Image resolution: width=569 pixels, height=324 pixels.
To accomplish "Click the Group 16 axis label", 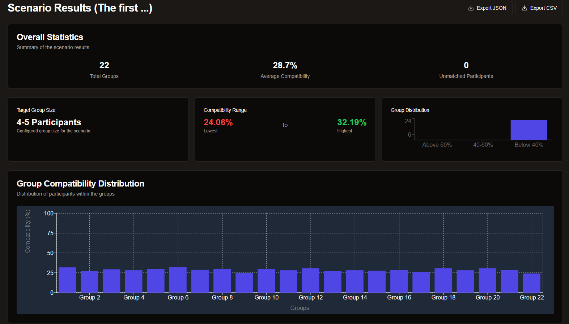I will pyautogui.click(x=399, y=297).
